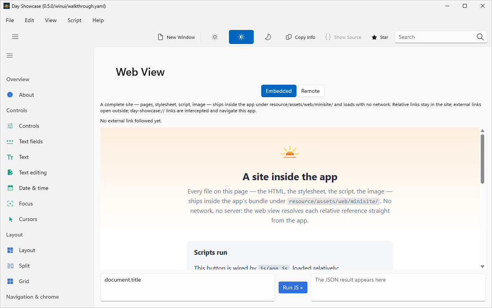Screen dimensions: 492x308
Task: Click the Text typography icon
Action: [x=10, y=157]
